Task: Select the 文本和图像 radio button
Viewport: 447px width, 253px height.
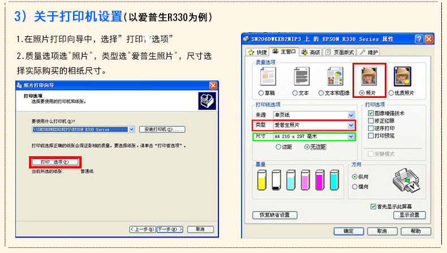Action: [321, 93]
